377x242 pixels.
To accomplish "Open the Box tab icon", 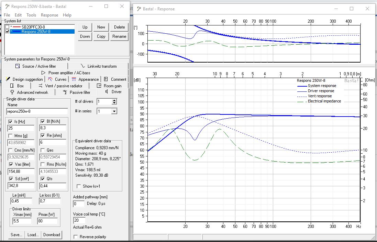I will 12,86.
